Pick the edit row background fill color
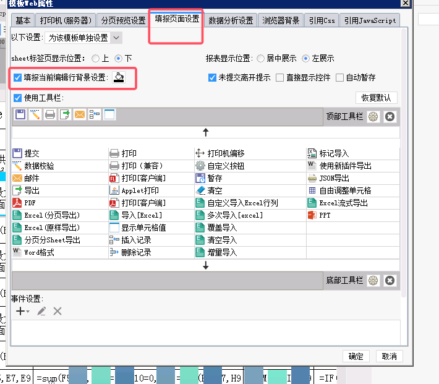439x384 pixels. coord(119,77)
